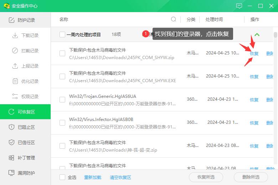Switch to the 已信任区 trusted zone tab
Image resolution: width=278 pixels, height=185 pixels.
click(x=25, y=143)
